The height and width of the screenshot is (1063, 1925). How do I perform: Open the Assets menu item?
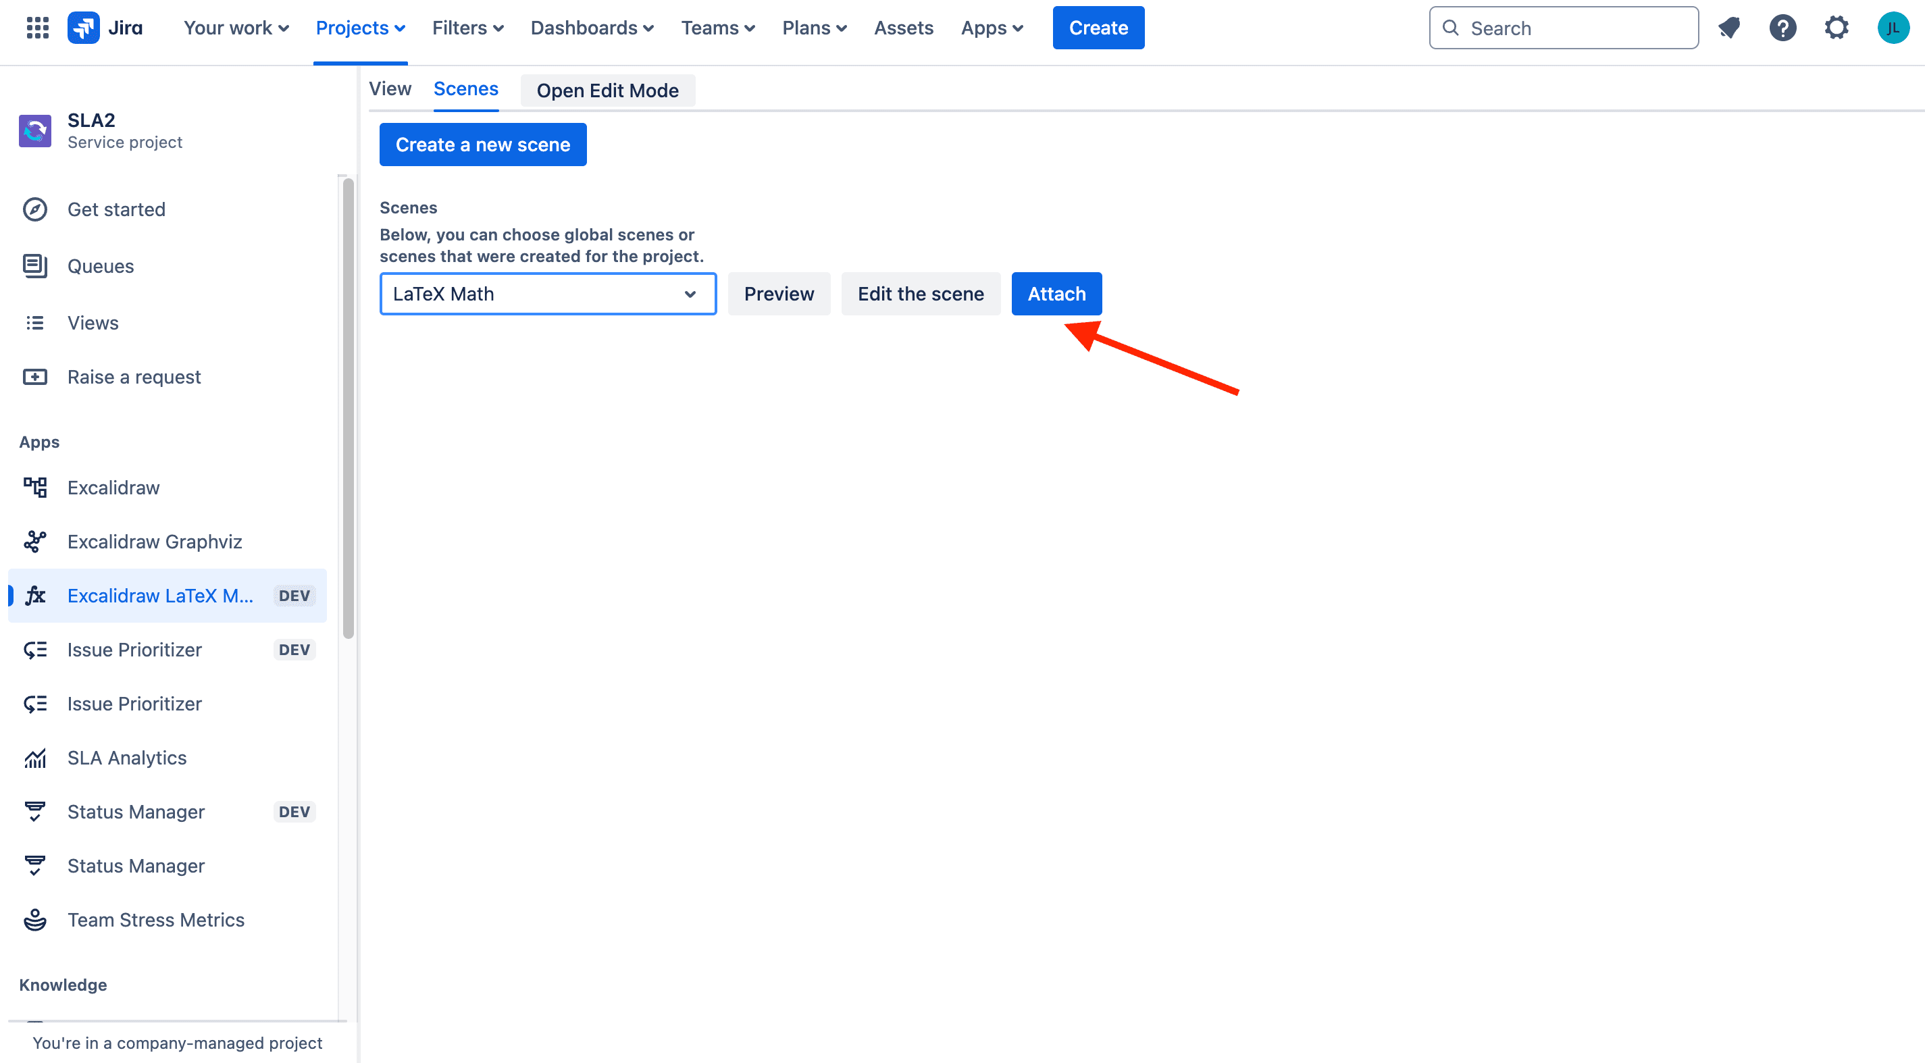(x=904, y=28)
